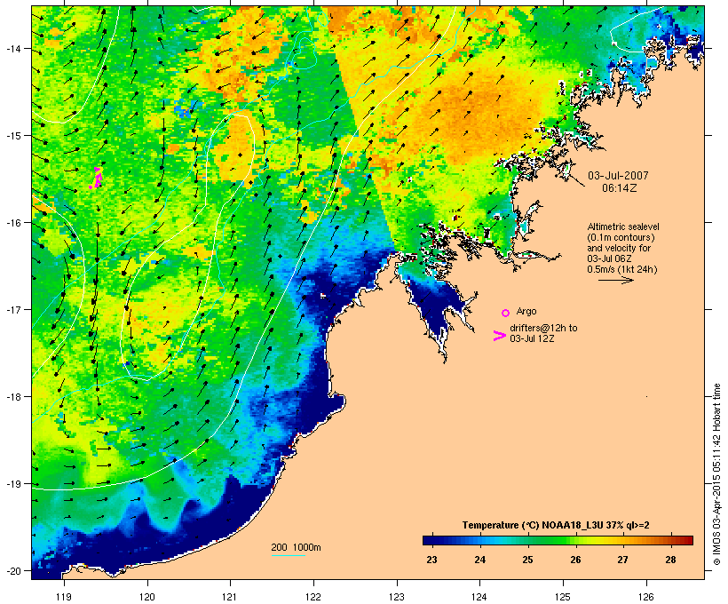Click the colorbar tick label 26
728x604 pixels.
(x=575, y=560)
